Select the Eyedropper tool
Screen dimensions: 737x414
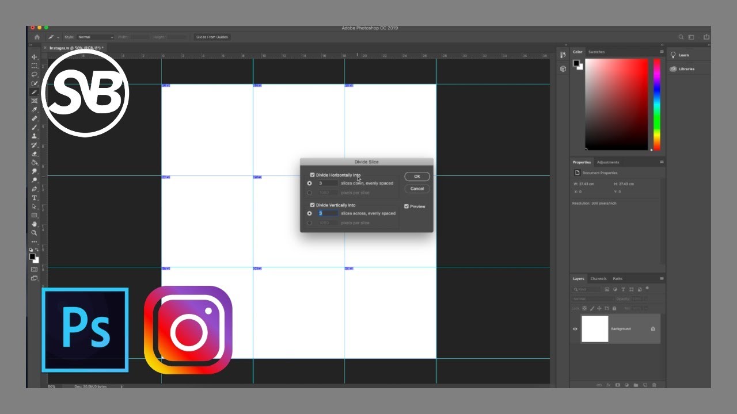[35, 110]
